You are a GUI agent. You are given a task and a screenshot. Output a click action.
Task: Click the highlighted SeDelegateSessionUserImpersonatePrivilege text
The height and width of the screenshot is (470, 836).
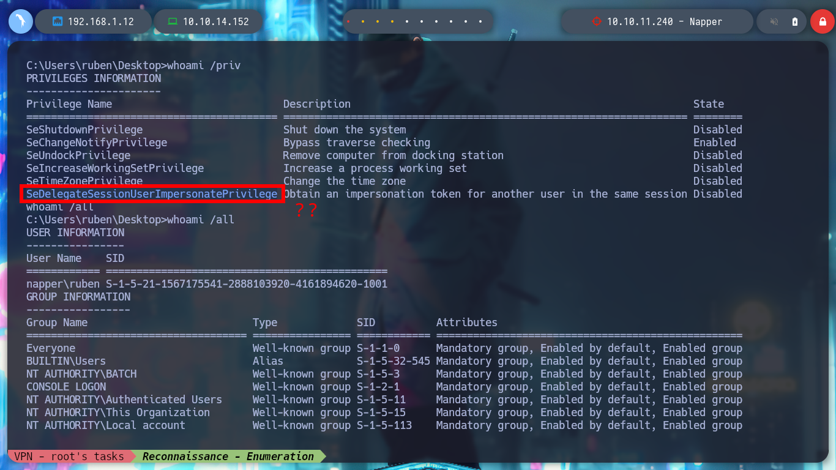(x=152, y=194)
